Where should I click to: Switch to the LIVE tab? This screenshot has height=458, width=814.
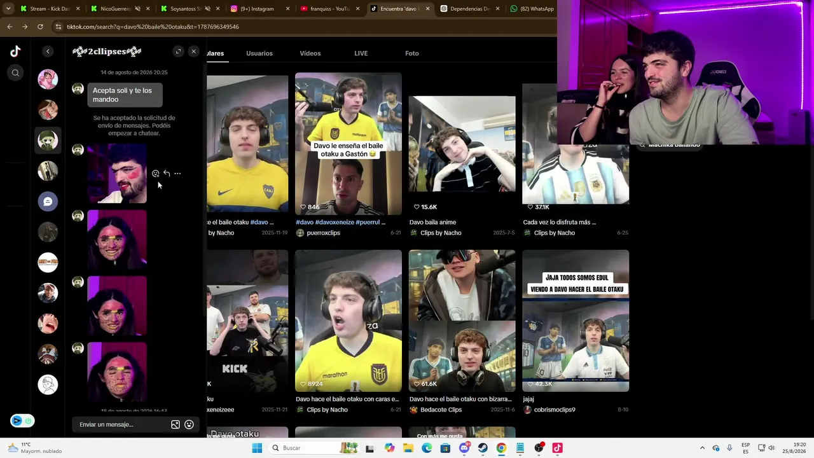361,53
